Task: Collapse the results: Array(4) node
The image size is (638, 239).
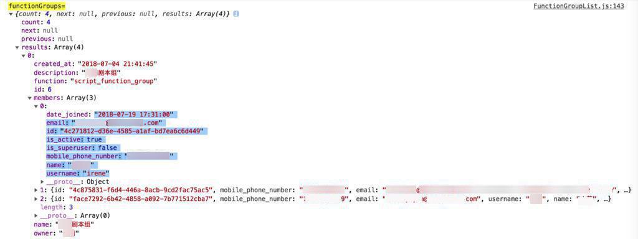Action: point(17,47)
